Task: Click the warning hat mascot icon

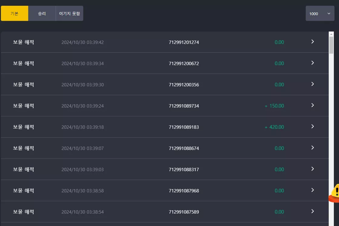Action: coord(334,193)
